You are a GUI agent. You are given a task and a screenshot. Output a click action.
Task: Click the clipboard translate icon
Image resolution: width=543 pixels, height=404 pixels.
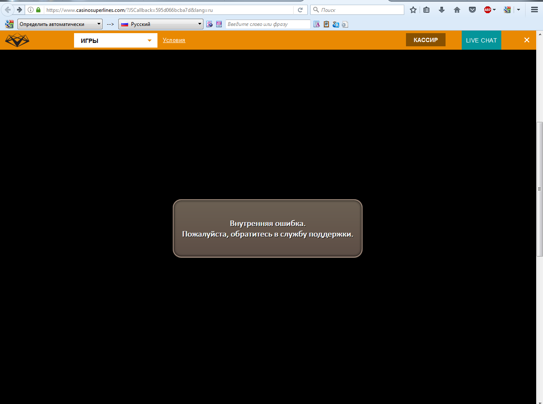tap(326, 24)
